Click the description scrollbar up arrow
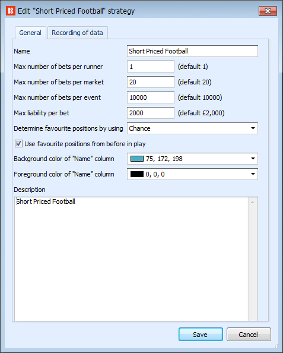 (253, 202)
